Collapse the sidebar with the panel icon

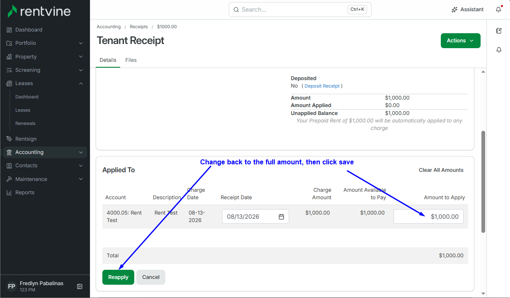pos(80,286)
